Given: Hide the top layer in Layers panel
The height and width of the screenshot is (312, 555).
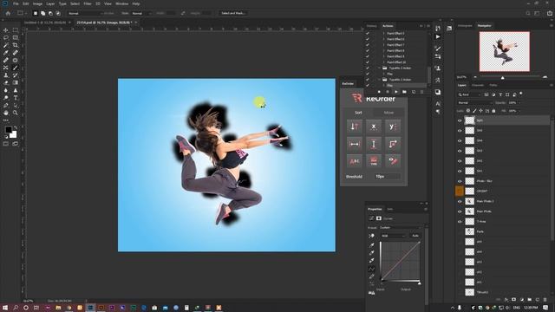Looking at the screenshot, I should point(460,120).
